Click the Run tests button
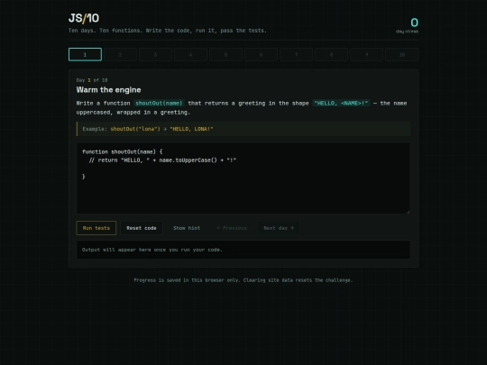Viewport: 487px width, 365px height. tap(96, 228)
